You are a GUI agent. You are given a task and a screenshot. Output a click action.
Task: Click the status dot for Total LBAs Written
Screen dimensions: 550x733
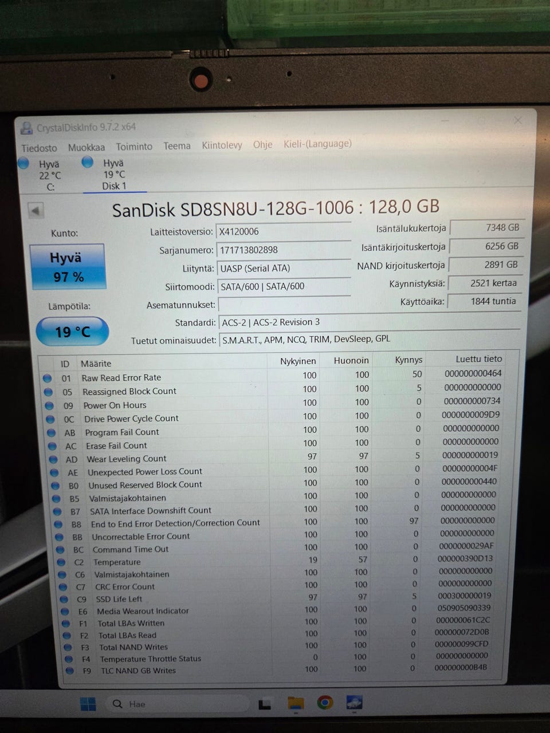point(66,624)
